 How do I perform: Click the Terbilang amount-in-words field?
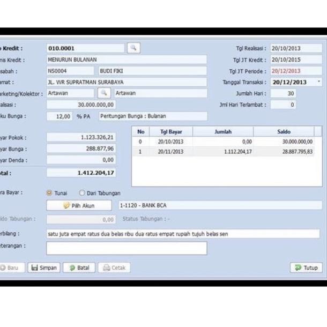click(x=183, y=234)
